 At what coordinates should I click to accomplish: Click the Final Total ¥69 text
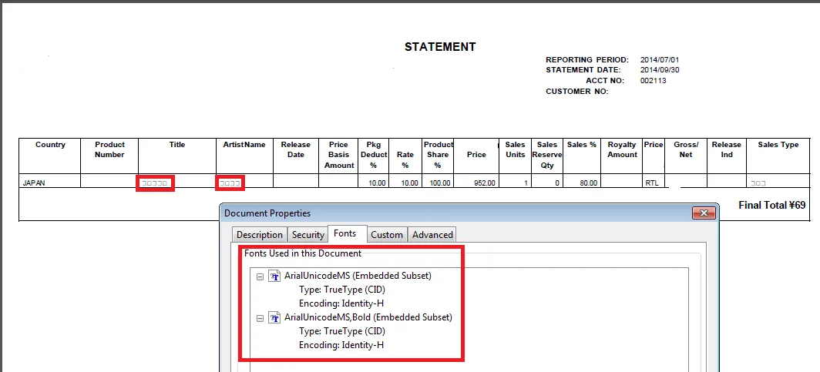[772, 206]
